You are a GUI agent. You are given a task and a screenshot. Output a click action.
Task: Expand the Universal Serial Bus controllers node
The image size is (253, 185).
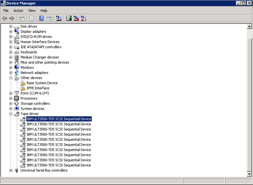click(11, 170)
